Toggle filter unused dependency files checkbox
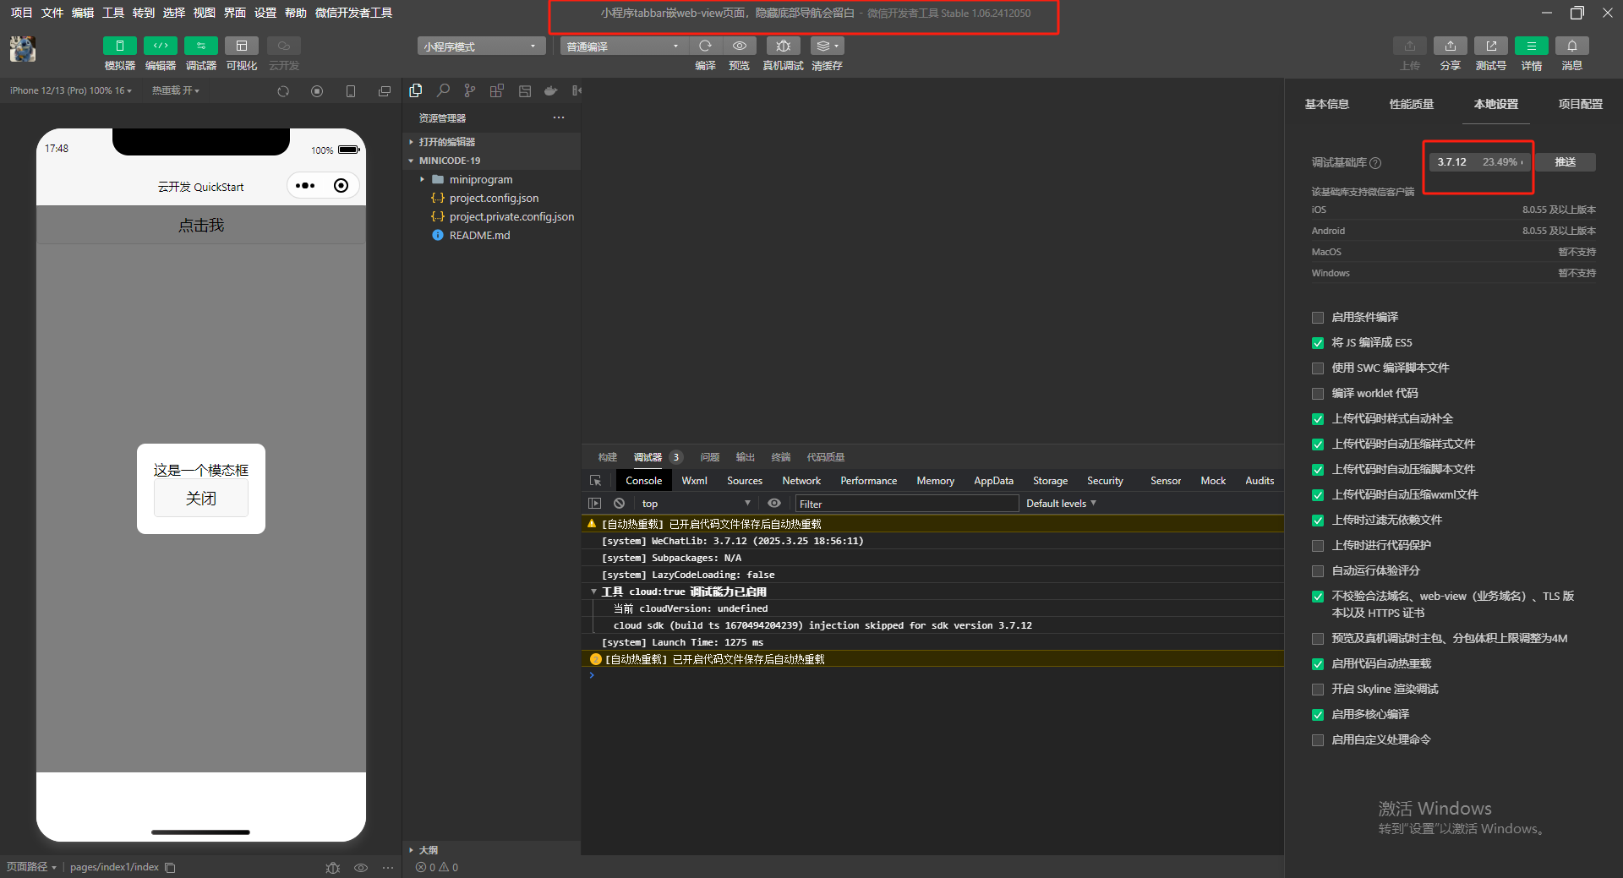The width and height of the screenshot is (1623, 878). coord(1317,521)
